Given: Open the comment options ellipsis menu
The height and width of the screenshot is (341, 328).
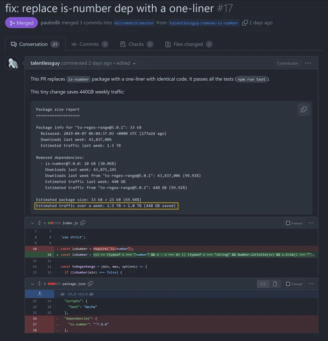Looking at the screenshot, I should (308, 63).
